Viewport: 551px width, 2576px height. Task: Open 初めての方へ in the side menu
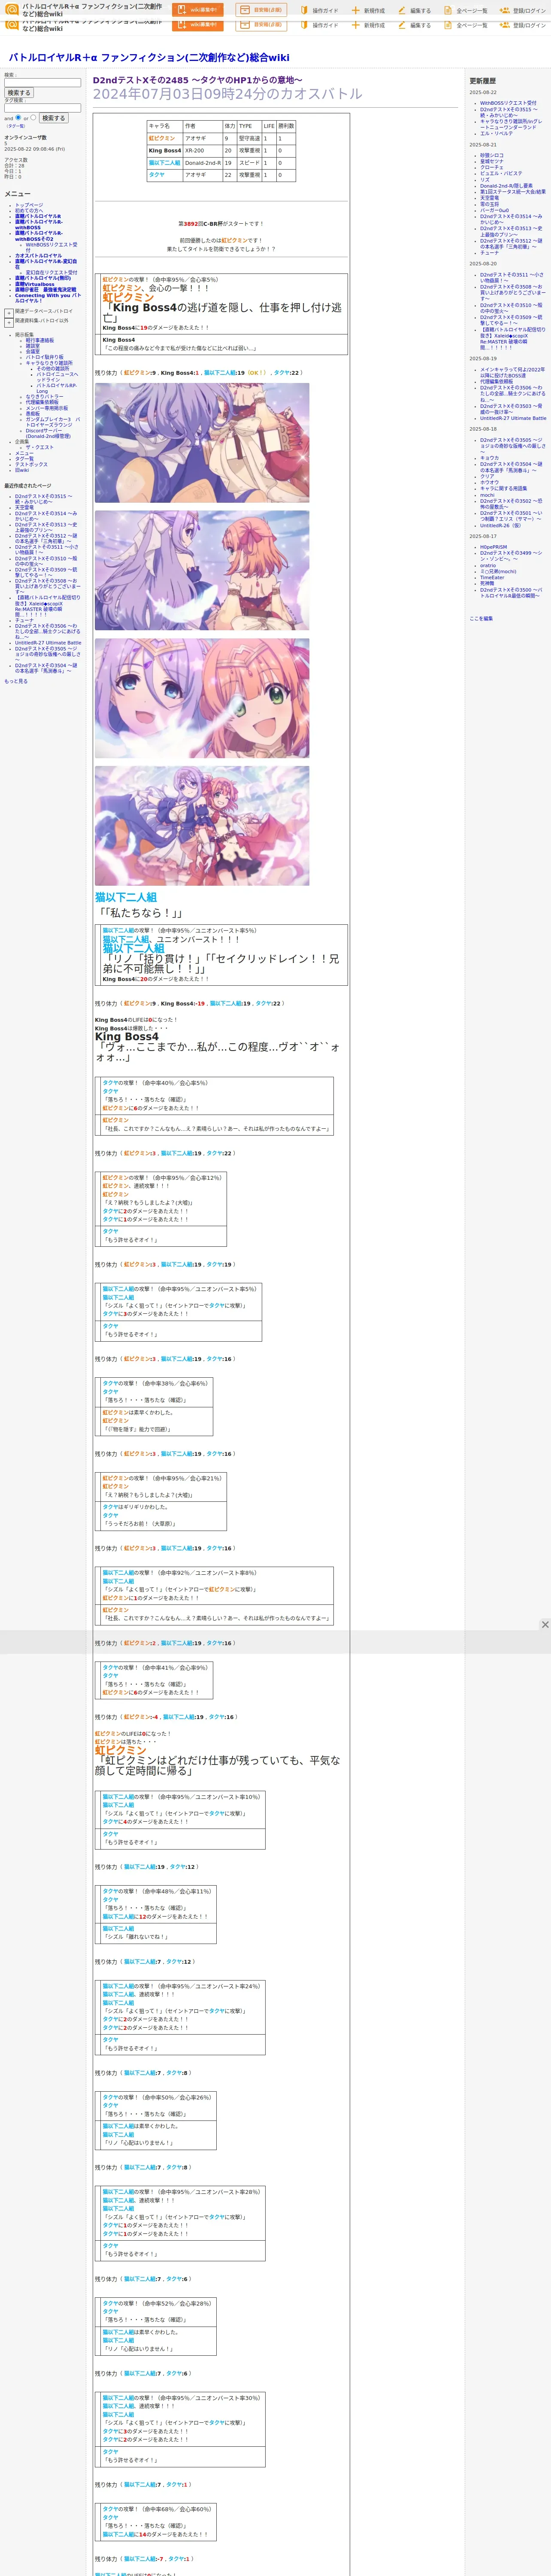click(x=30, y=211)
